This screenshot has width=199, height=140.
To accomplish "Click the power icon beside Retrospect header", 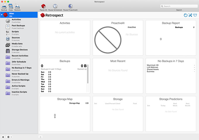I will click(186, 15).
